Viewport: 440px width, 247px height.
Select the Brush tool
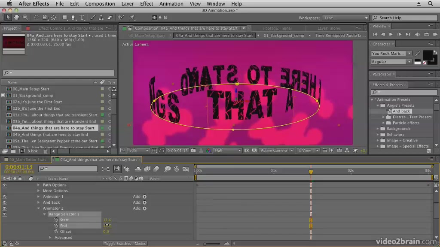tap(93, 17)
